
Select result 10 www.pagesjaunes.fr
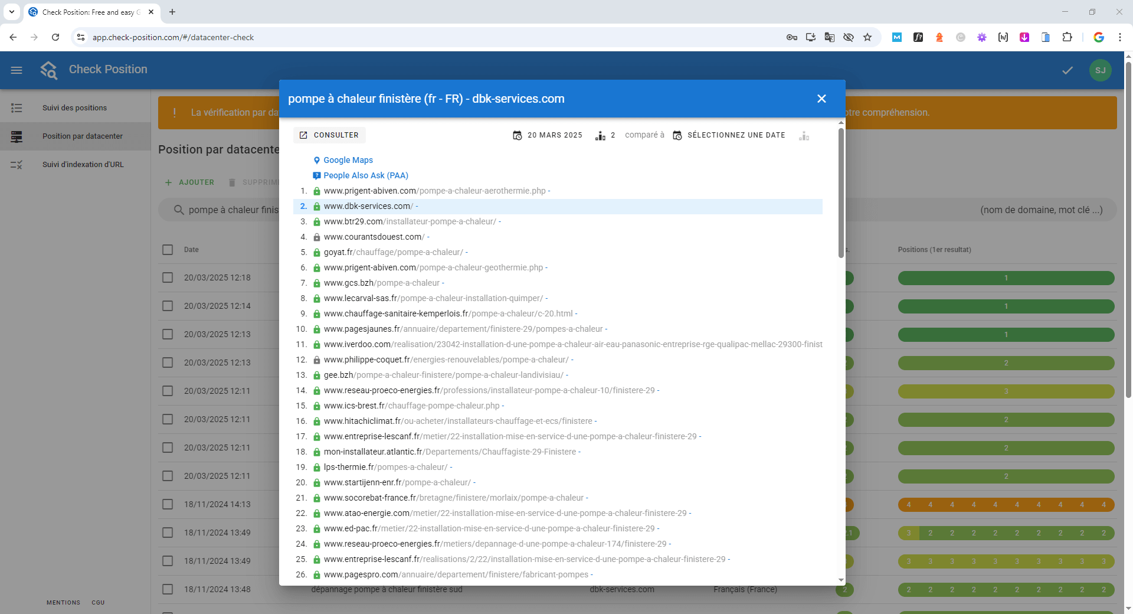coord(463,329)
